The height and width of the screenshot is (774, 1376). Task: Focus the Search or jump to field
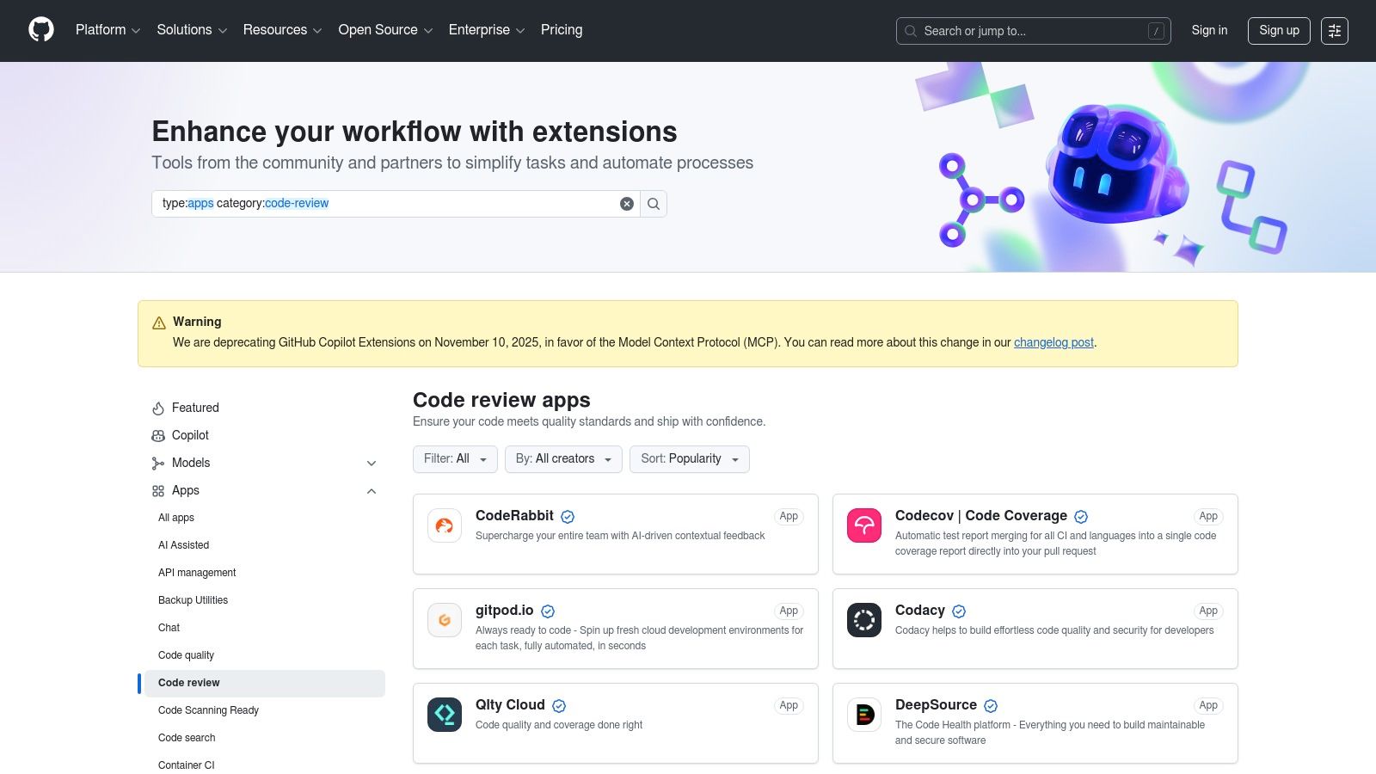1033,31
